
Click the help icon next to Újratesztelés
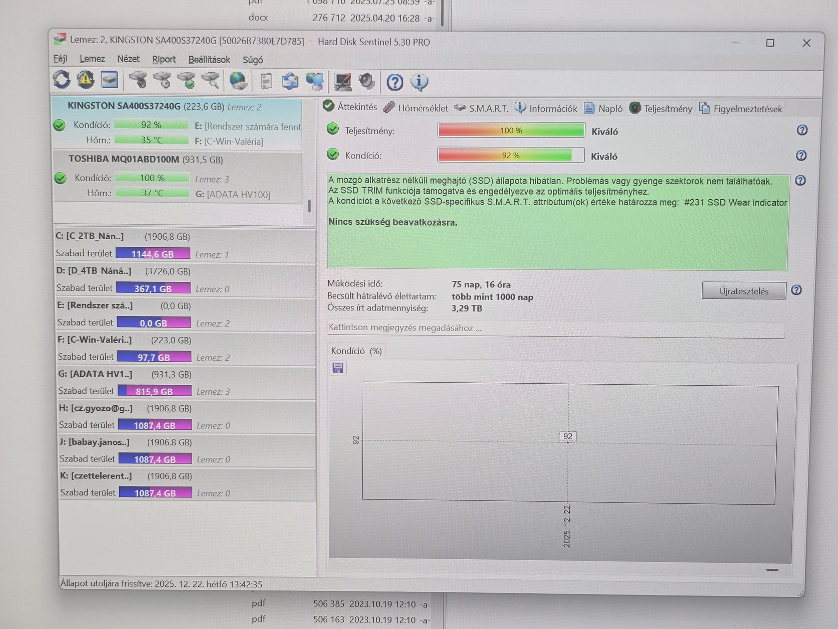796,290
